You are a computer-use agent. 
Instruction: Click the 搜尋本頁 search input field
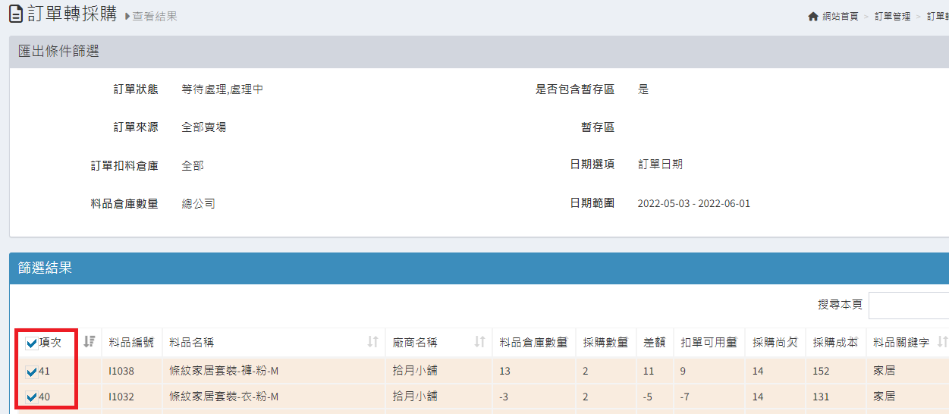click(x=908, y=305)
